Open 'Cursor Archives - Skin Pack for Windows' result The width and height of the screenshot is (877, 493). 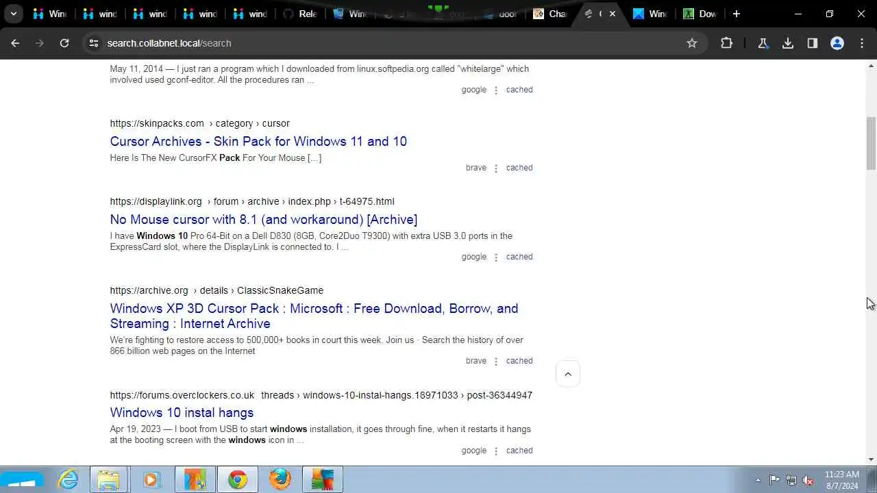(x=258, y=141)
